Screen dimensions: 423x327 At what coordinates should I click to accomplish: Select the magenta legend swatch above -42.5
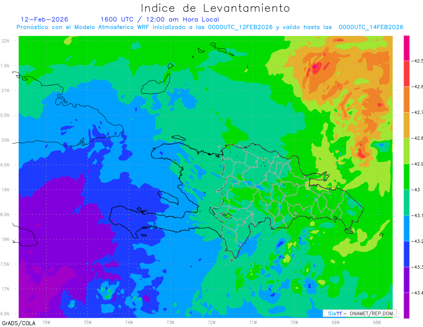click(406, 48)
